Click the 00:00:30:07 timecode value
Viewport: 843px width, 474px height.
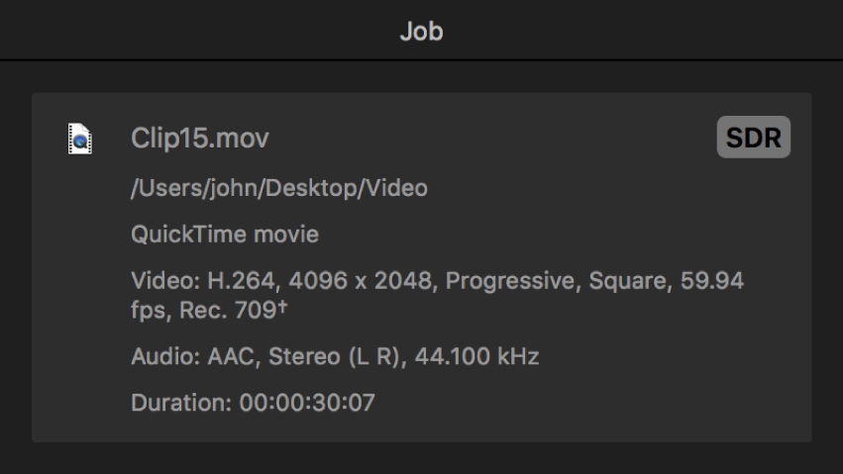click(307, 404)
